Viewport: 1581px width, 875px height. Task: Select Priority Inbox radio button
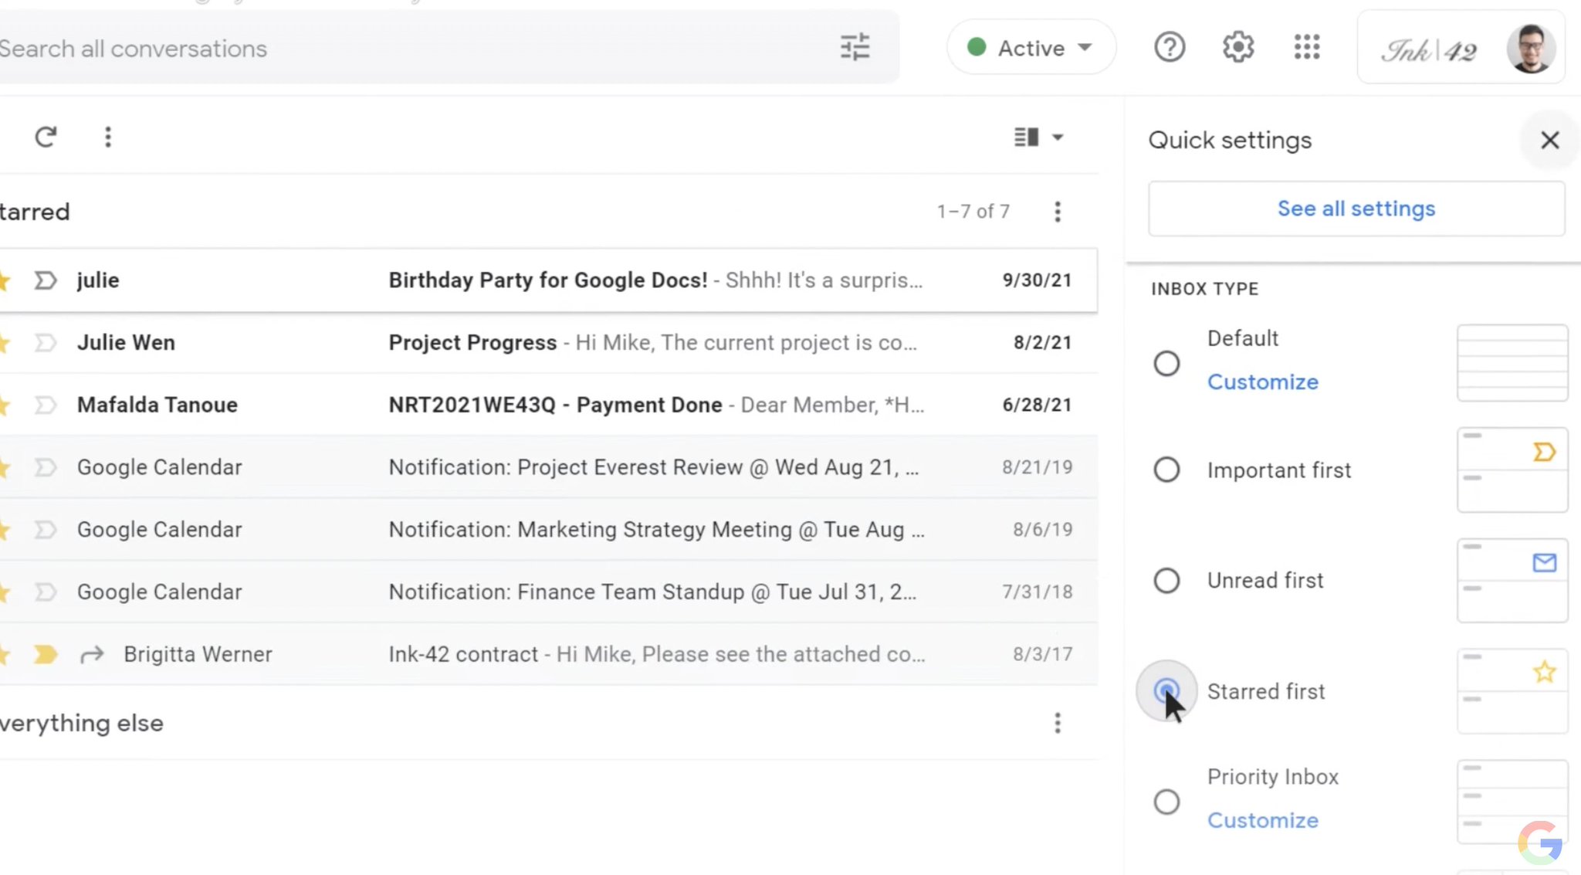(x=1166, y=802)
